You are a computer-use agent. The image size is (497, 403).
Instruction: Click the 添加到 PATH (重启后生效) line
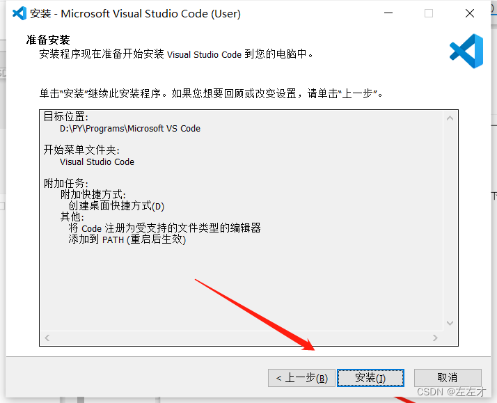tap(127, 239)
